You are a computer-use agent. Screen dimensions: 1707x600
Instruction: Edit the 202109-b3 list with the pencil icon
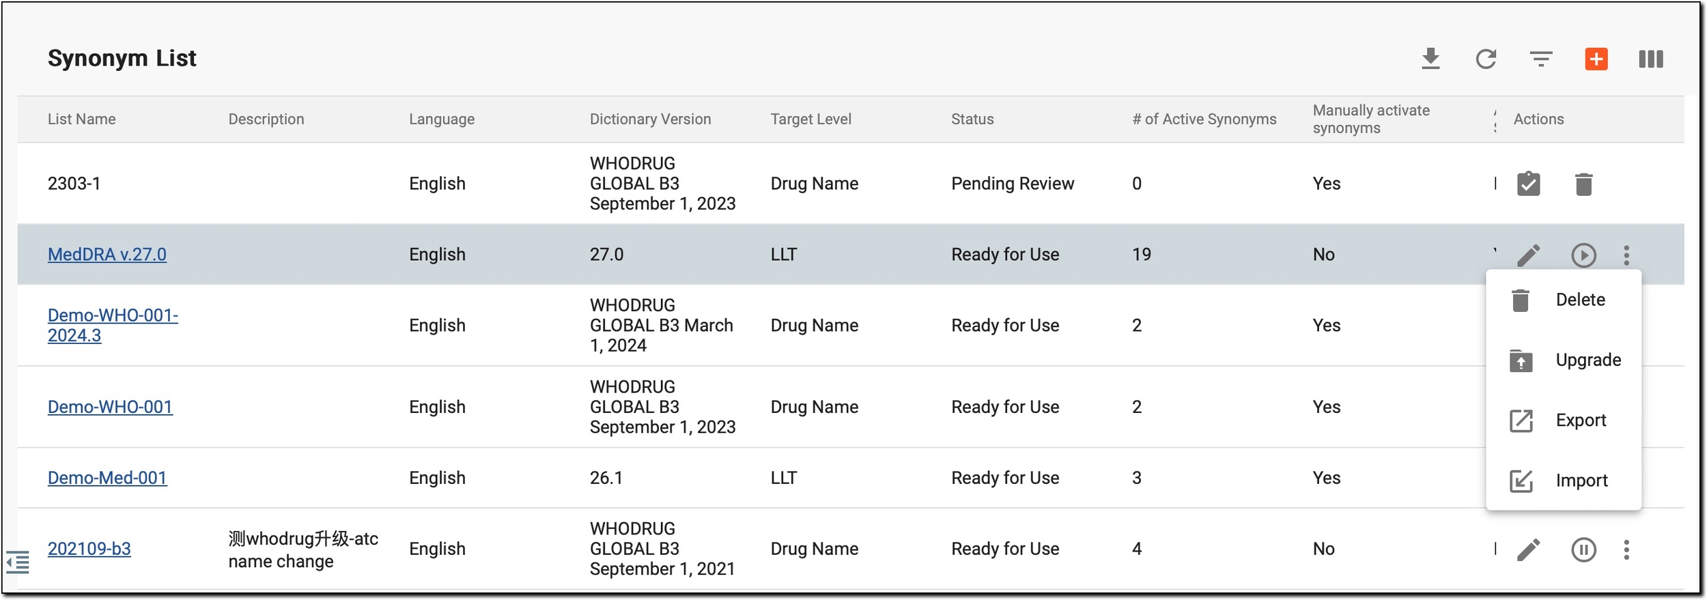click(x=1529, y=549)
